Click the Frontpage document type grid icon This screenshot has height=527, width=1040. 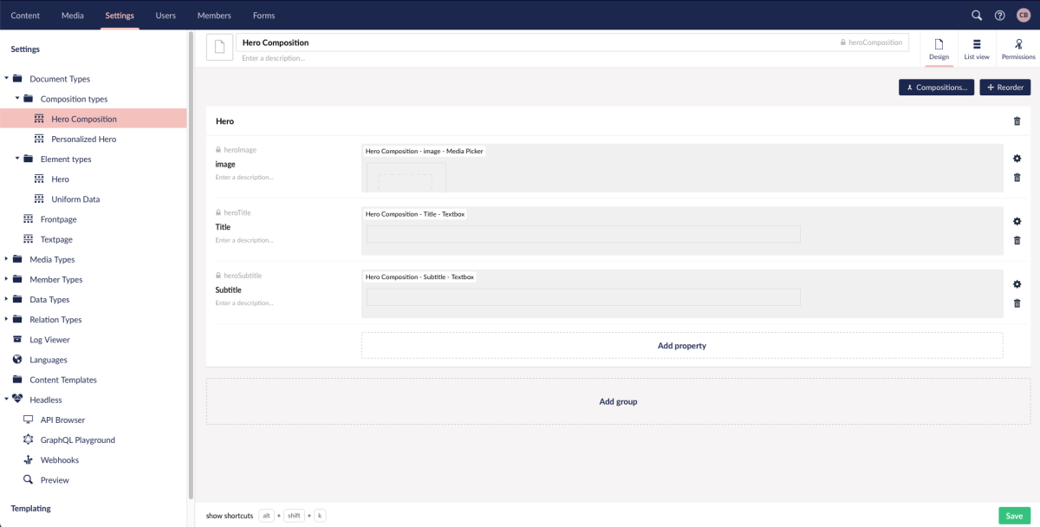[x=29, y=219]
